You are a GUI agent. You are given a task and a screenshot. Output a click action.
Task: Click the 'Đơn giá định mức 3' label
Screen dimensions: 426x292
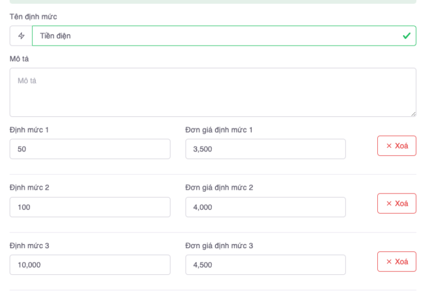pyautogui.click(x=219, y=245)
